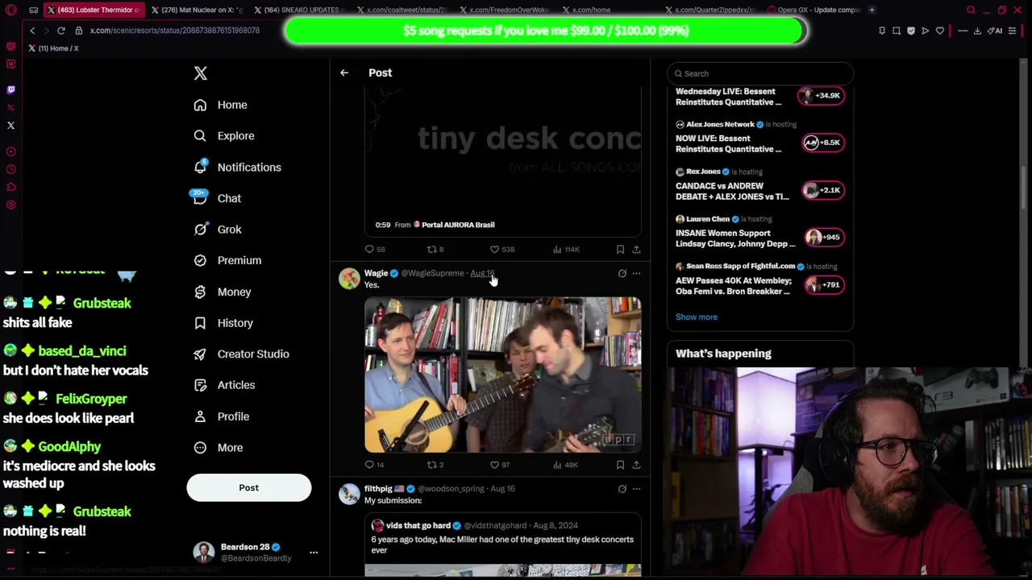
Task: Go back using the Post header arrow
Action: point(344,72)
